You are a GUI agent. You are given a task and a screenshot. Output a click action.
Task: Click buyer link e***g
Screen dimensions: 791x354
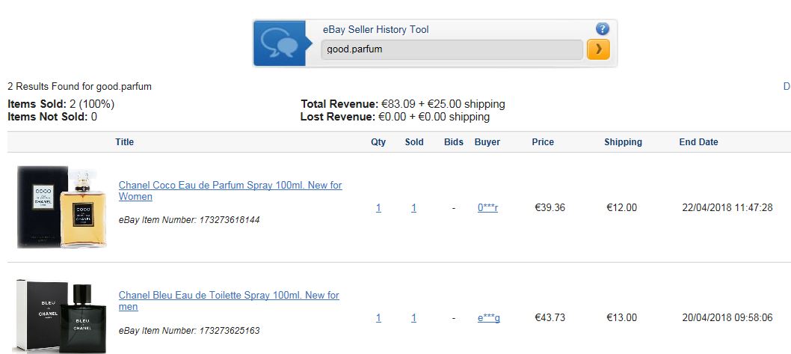coord(489,317)
